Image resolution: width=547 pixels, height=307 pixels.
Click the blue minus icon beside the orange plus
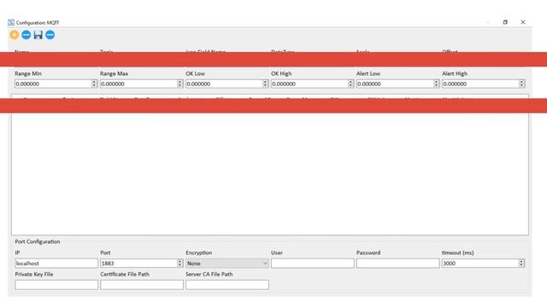tap(26, 35)
